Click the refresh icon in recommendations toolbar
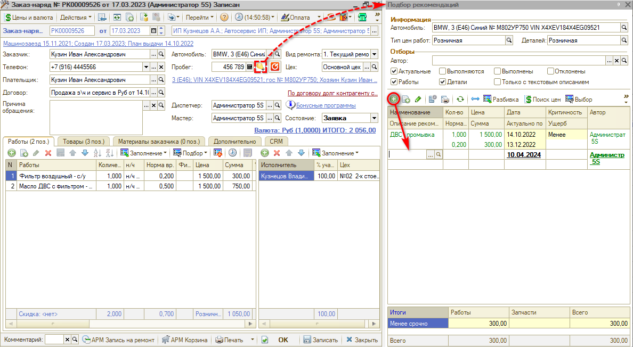Image resolution: width=633 pixels, height=347 pixels. (460, 99)
